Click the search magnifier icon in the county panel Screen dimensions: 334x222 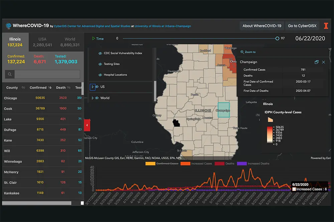pos(10,74)
